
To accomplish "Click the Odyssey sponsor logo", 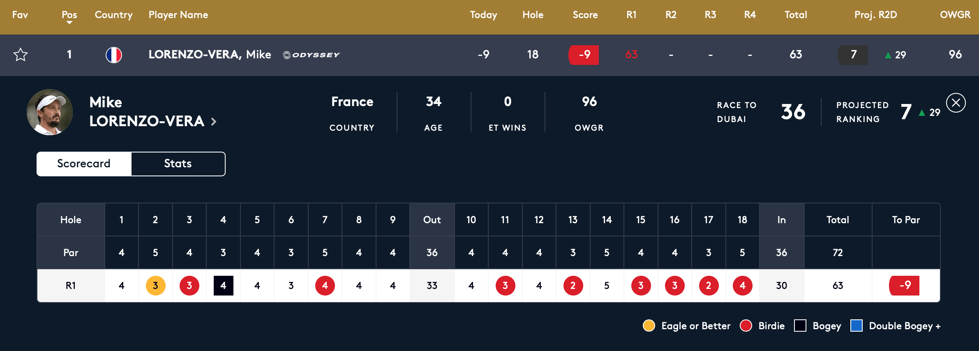I will click(312, 55).
